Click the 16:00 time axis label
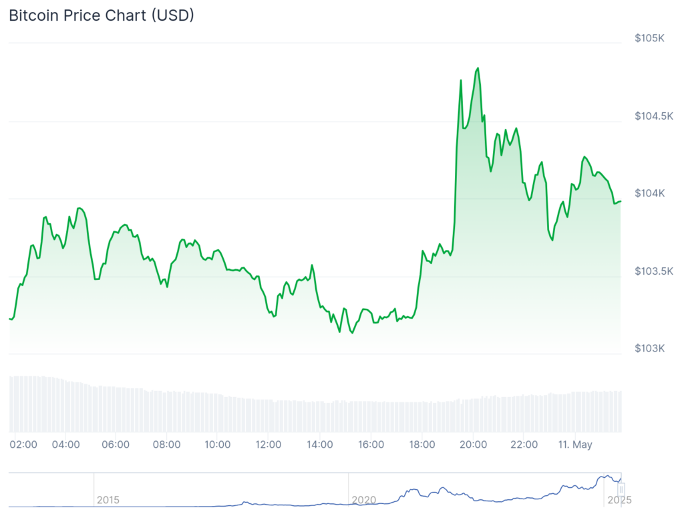The width and height of the screenshot is (684, 520). click(371, 444)
